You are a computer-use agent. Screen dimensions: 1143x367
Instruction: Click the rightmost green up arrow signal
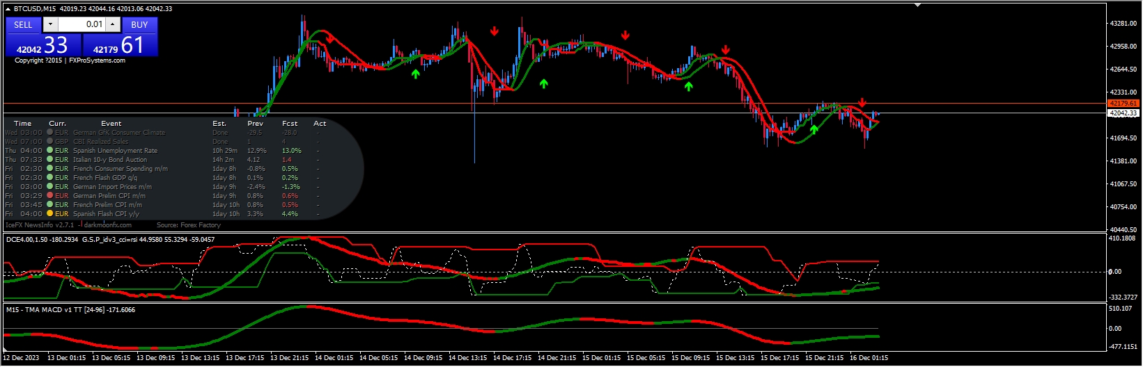click(x=814, y=129)
